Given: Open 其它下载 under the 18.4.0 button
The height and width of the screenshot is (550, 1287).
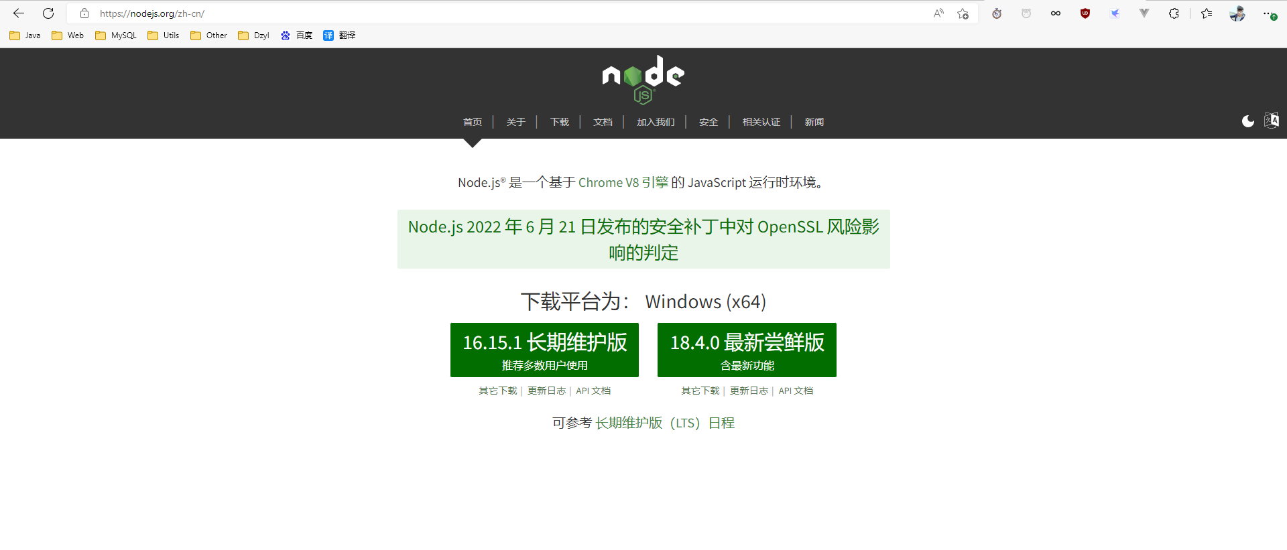Looking at the screenshot, I should click(x=700, y=391).
